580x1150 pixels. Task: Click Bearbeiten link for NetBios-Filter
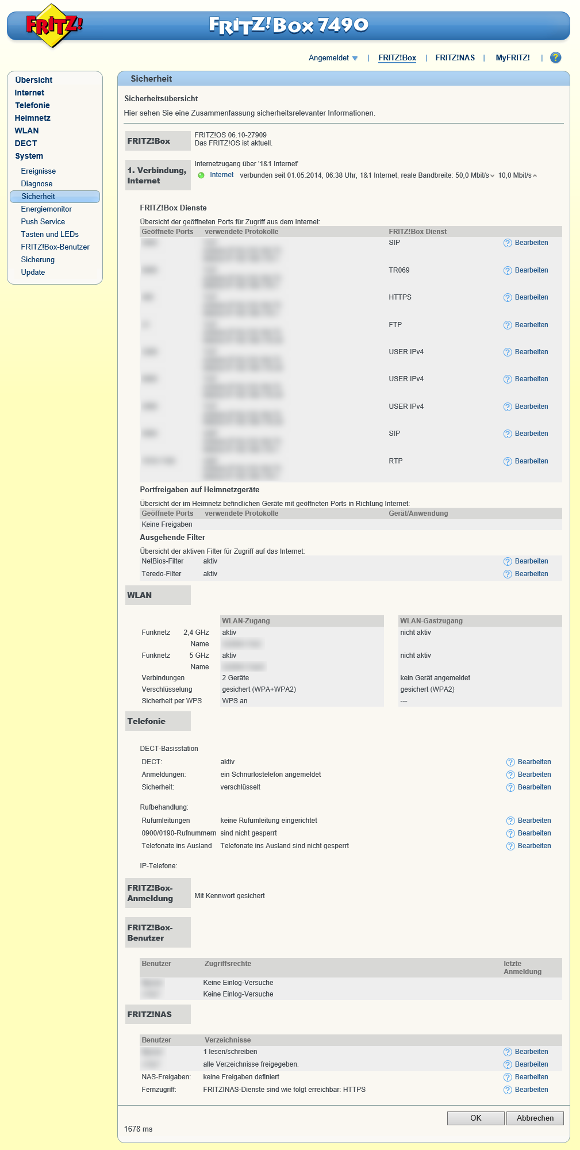pos(532,561)
